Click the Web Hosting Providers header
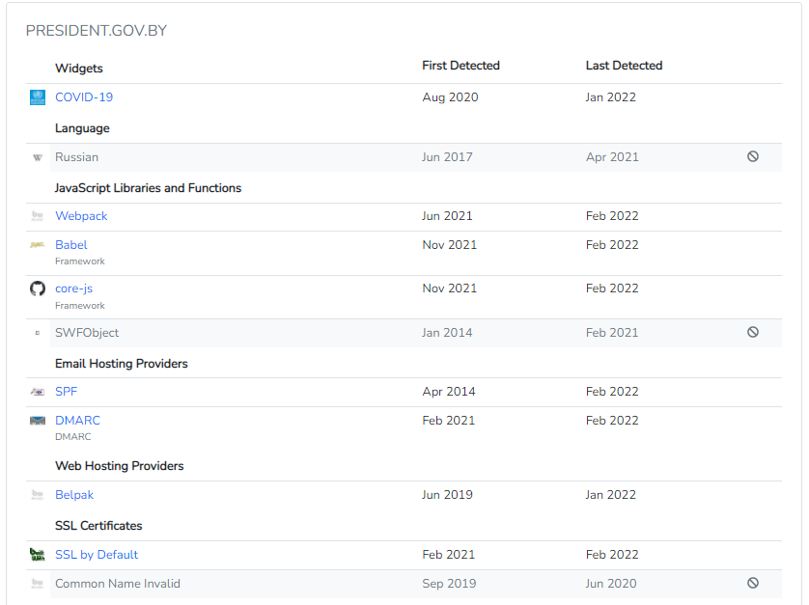The width and height of the screenshot is (809, 605). pyautogui.click(x=119, y=466)
